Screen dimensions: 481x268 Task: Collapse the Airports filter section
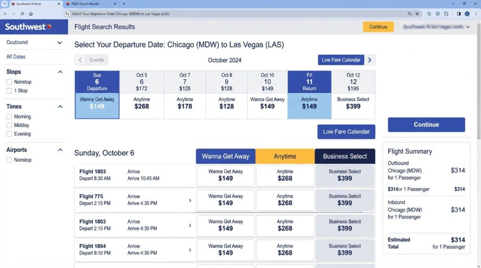click(x=60, y=150)
